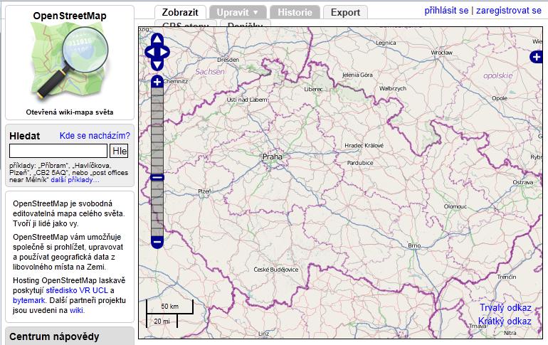Zoom out with the minus button under the zoom bar
This screenshot has height=345, width=548.
click(x=157, y=242)
